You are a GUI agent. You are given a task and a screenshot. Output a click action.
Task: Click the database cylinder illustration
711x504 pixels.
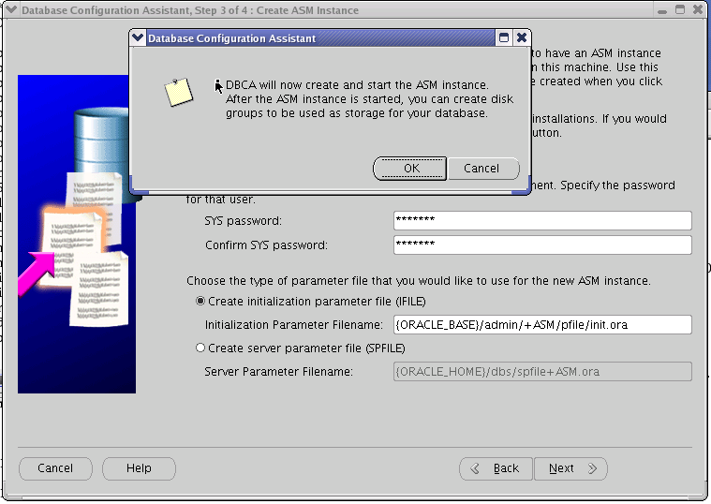pyautogui.click(x=104, y=145)
